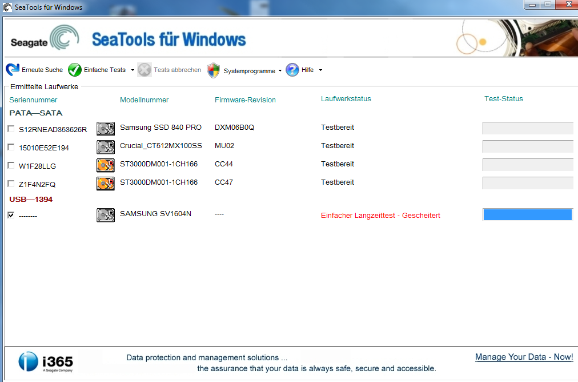Click the SAMSUNG SV1604N model name
The image size is (578, 382).
pos(155,214)
